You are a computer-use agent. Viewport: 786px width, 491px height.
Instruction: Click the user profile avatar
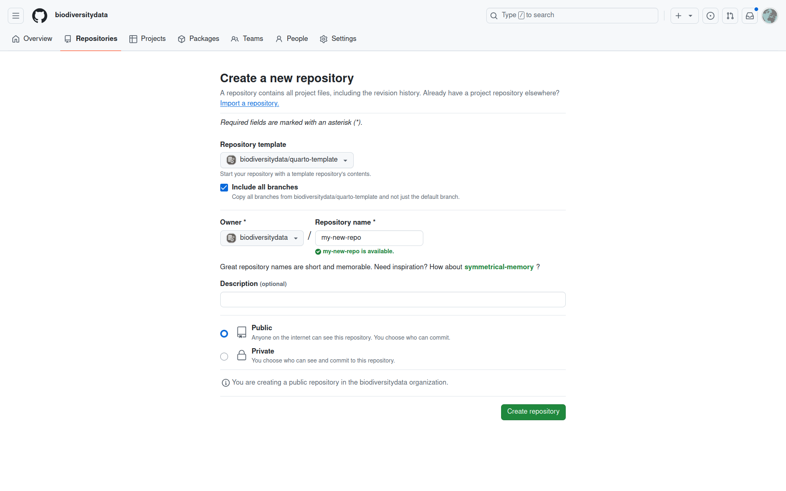click(x=769, y=16)
